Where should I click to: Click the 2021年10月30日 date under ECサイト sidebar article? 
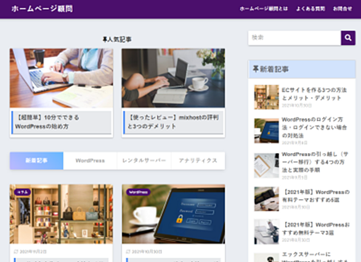click(297, 105)
